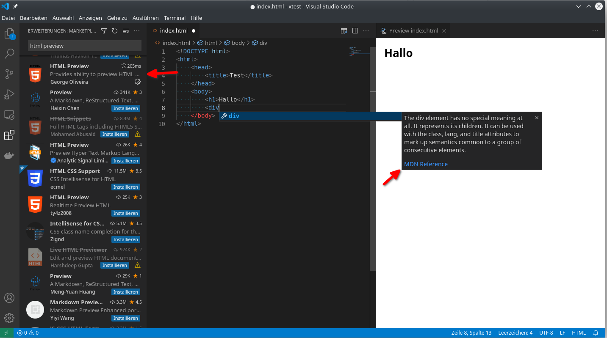
Task: Open the HTML language mode selector
Action: click(579, 333)
